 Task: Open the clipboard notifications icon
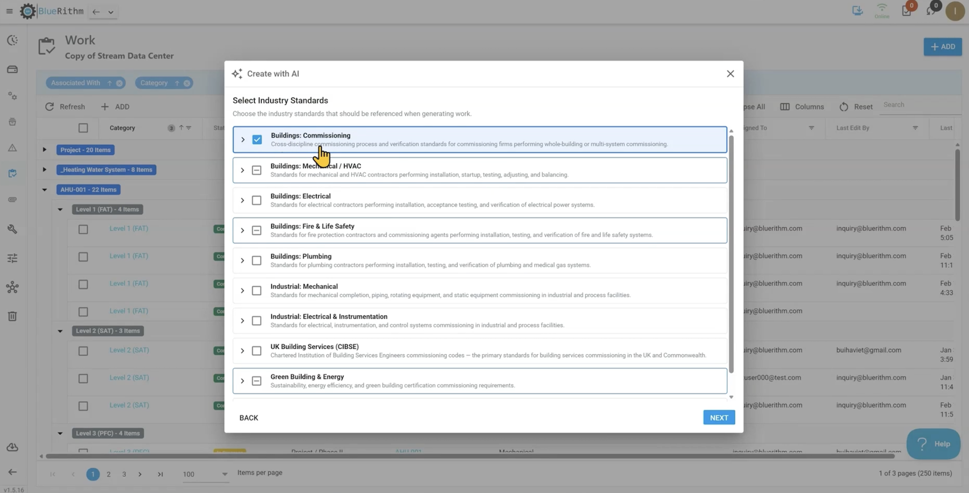907,11
